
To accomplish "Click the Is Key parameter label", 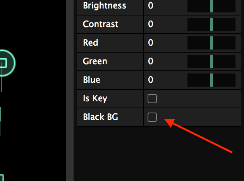I will pos(95,98).
